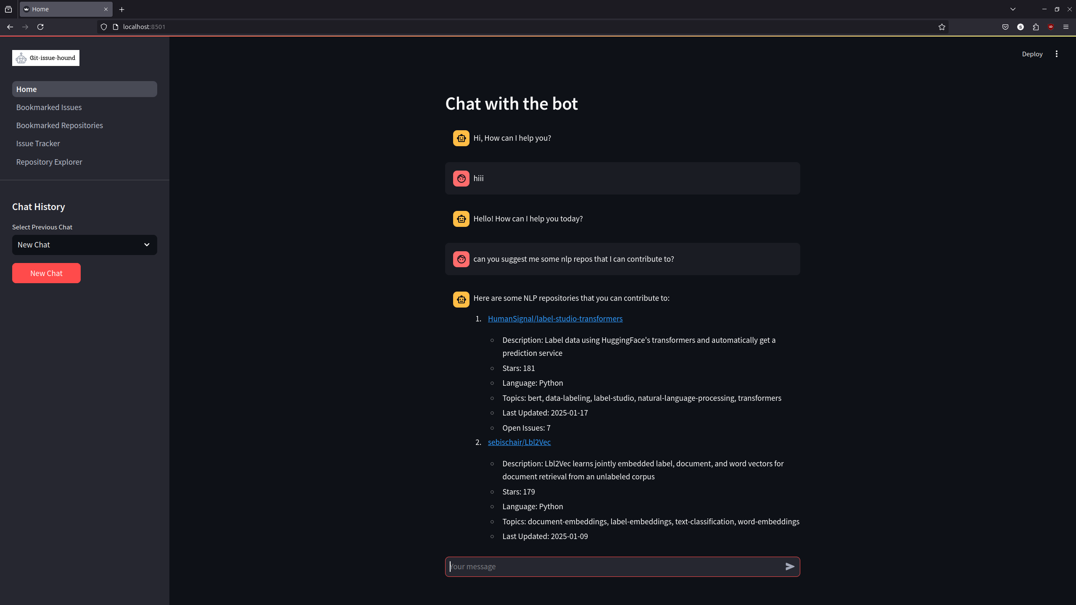Image resolution: width=1076 pixels, height=605 pixels.
Task: Click the Git-issue-hound logo
Action: point(46,58)
